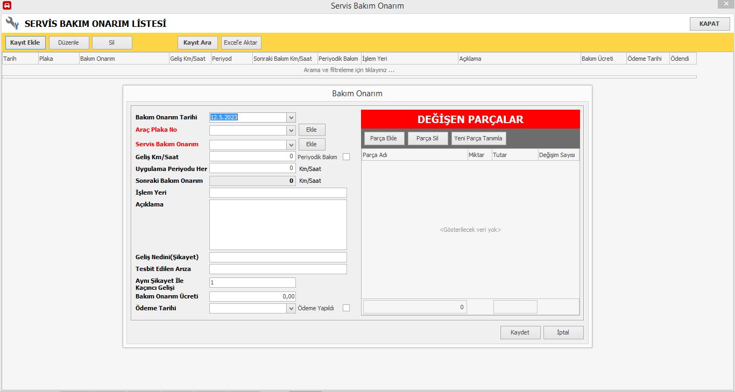Click the wrench tools icon beside list title
Screen dimensions: 735x392
pyautogui.click(x=12, y=24)
